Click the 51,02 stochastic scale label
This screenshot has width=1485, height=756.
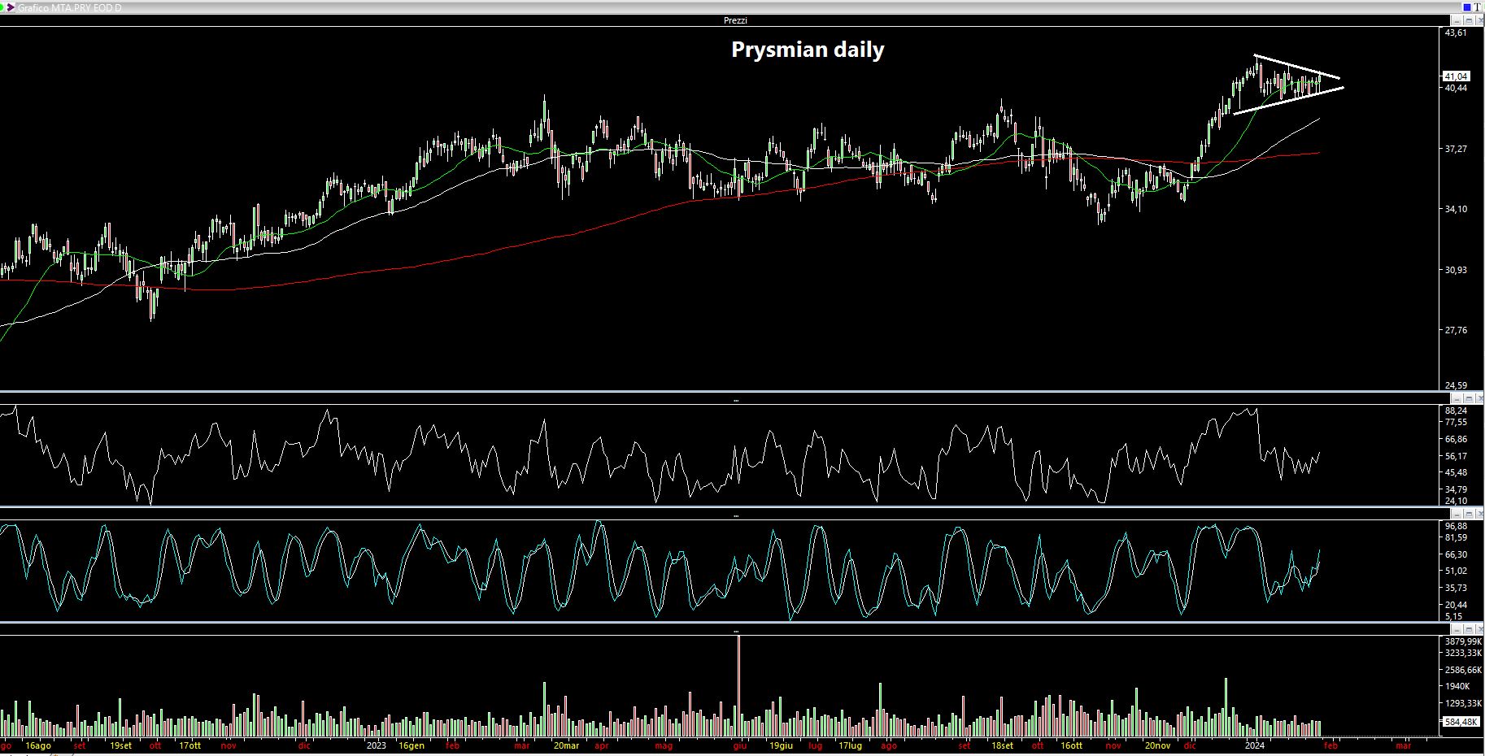[x=1456, y=571]
